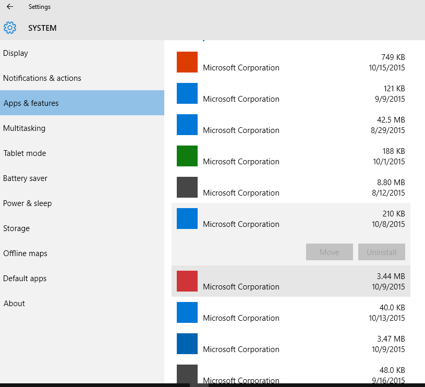The image size is (425, 387).
Task: Click Microsoft Corporation in the 42.5 MB row
Action: pyautogui.click(x=241, y=130)
